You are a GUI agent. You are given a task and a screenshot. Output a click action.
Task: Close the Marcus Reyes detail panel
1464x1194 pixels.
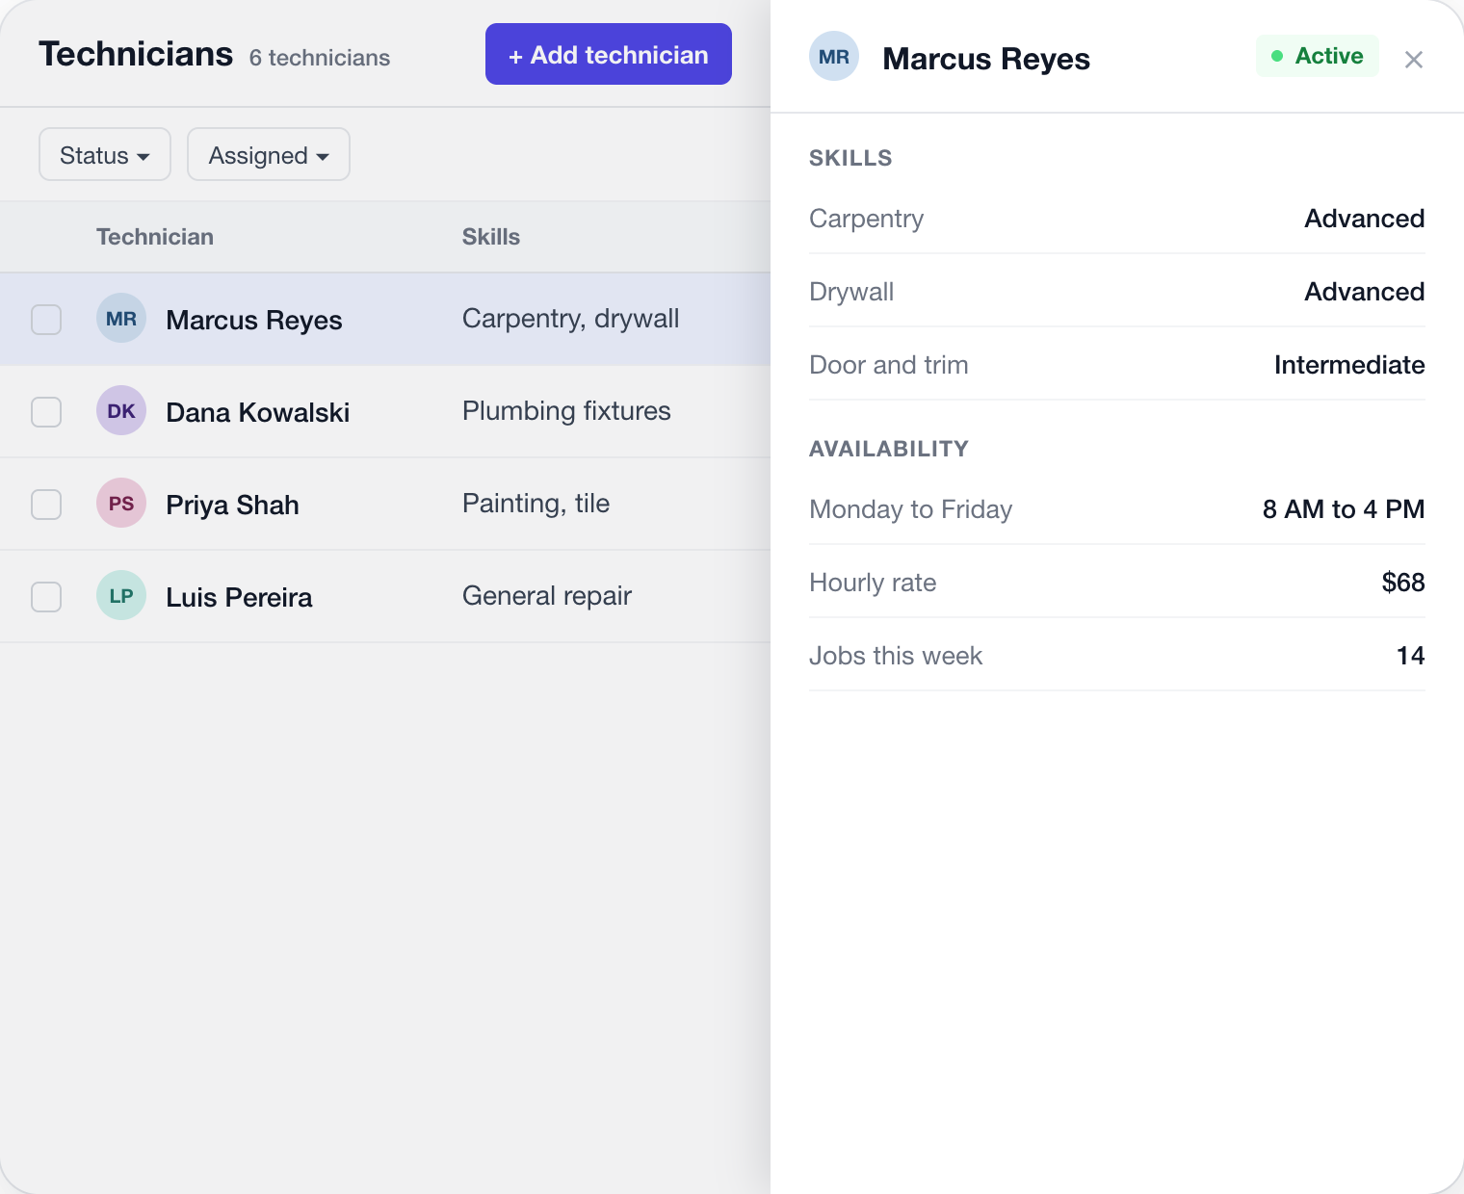click(x=1414, y=60)
